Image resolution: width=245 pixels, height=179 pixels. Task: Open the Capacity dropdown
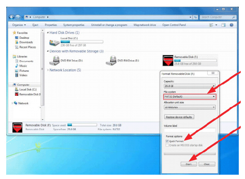click(x=189, y=86)
